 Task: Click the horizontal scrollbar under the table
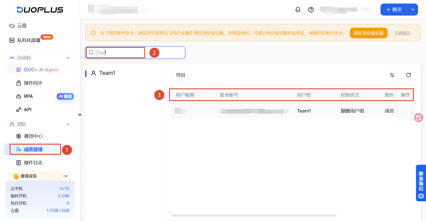click(x=254, y=216)
